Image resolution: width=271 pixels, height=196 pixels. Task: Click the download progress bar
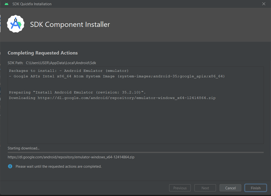tap(135, 152)
